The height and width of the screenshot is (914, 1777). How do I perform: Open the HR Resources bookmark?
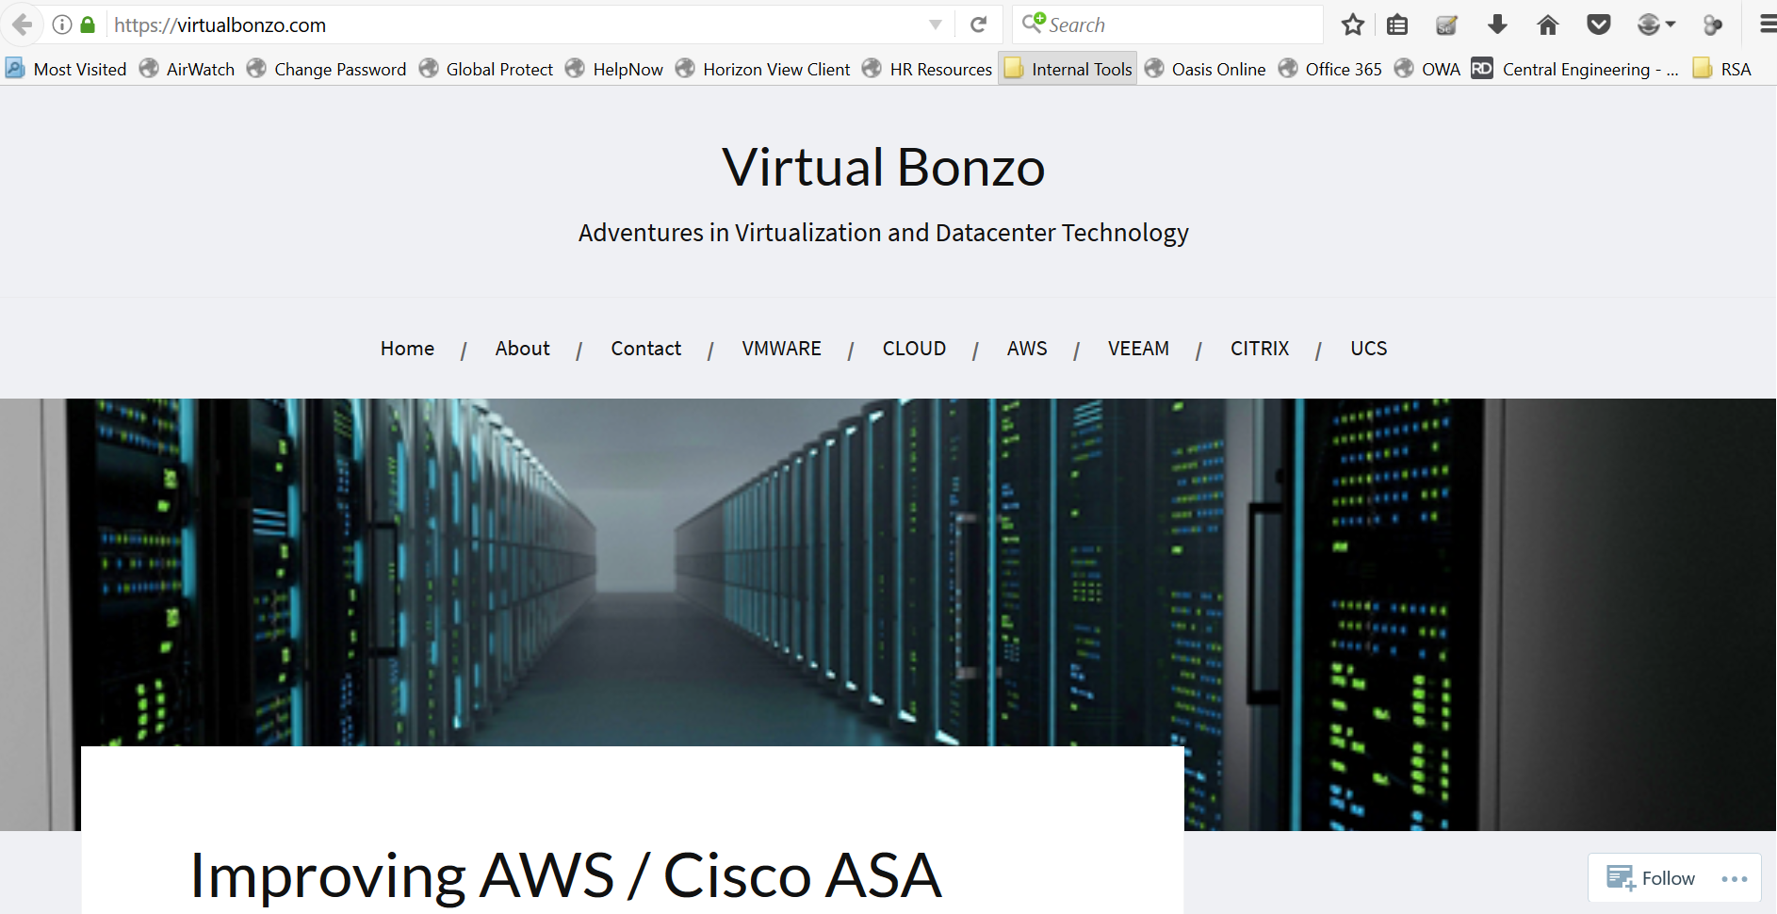pos(927,69)
